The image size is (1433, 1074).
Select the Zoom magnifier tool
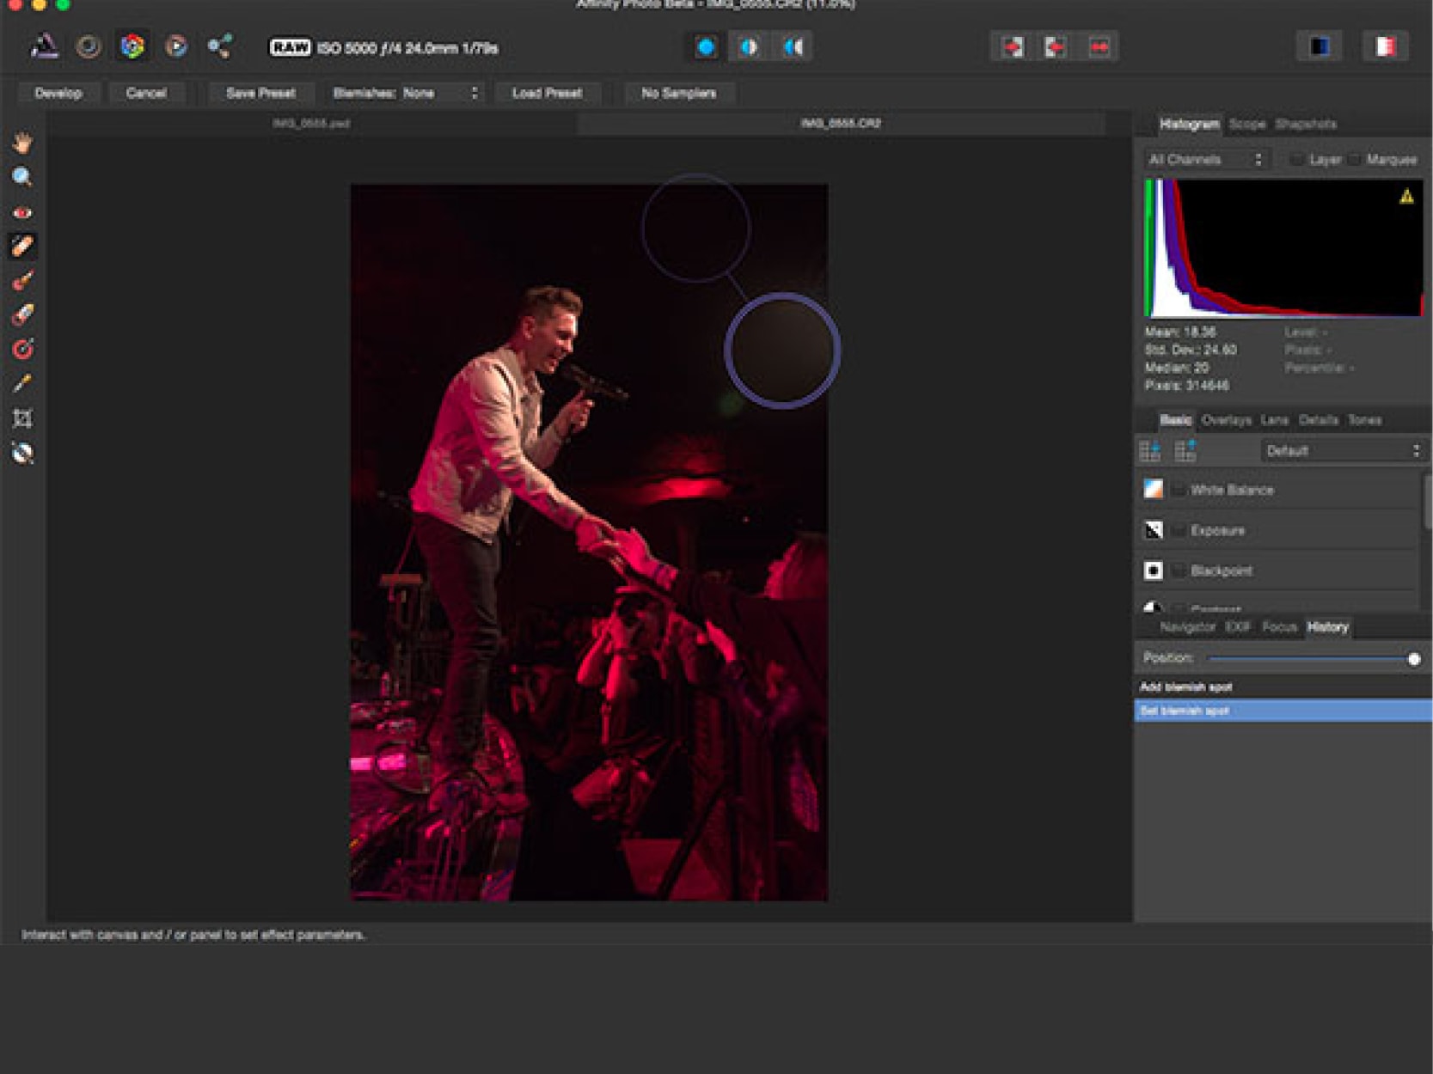(x=22, y=177)
